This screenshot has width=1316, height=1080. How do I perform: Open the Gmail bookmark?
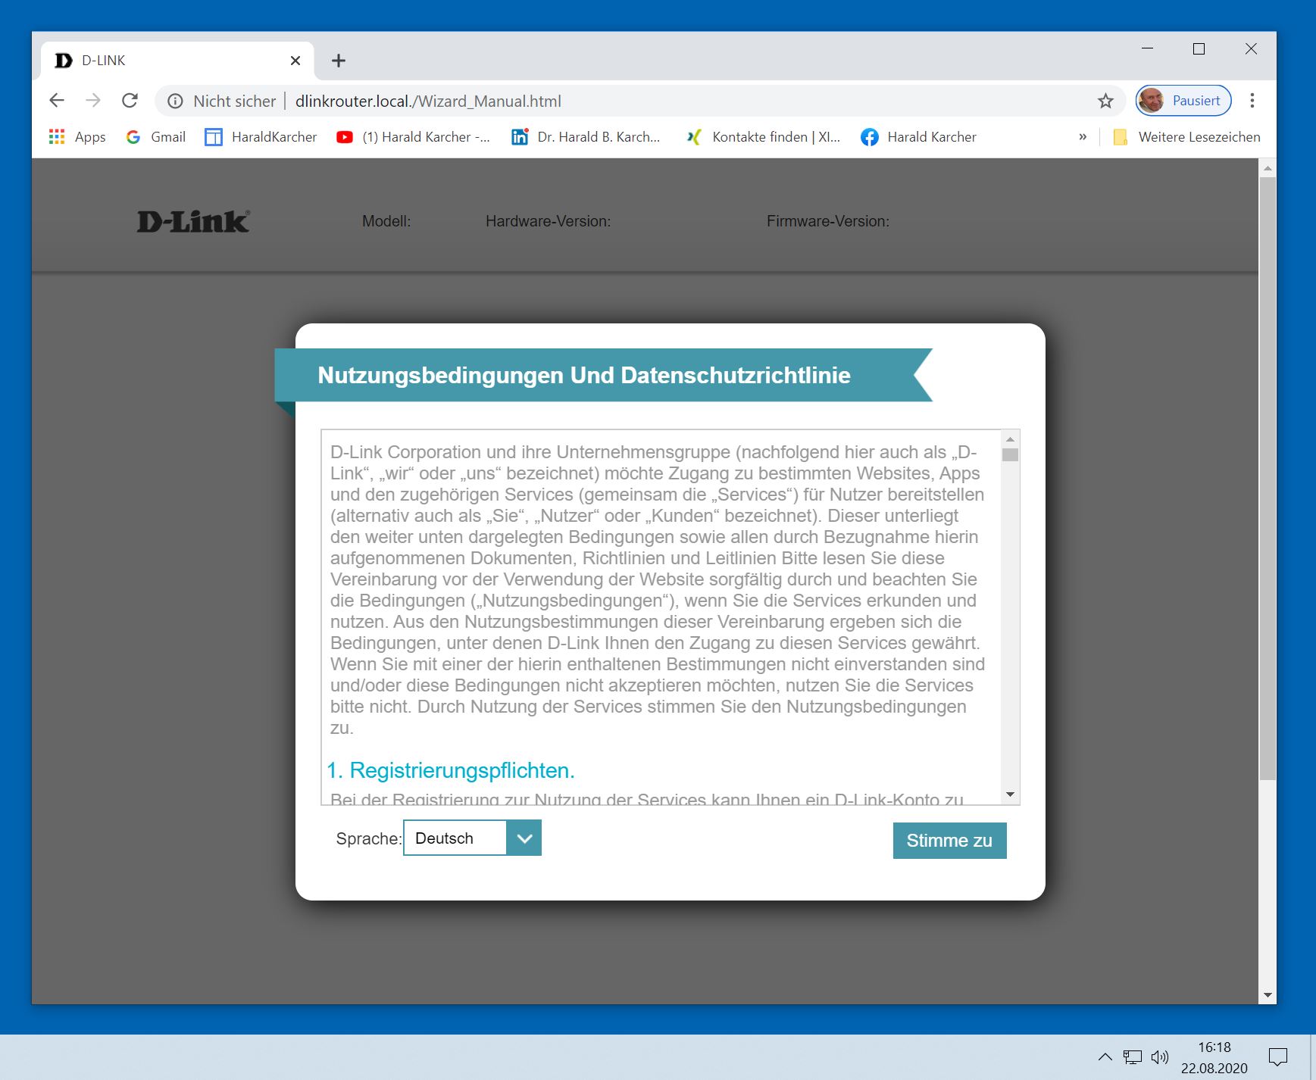(x=156, y=137)
